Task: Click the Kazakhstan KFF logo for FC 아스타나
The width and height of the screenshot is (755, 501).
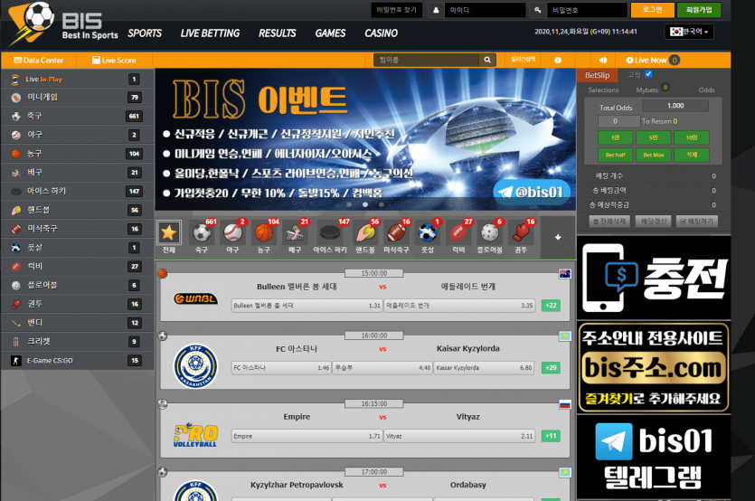Action: pos(195,366)
